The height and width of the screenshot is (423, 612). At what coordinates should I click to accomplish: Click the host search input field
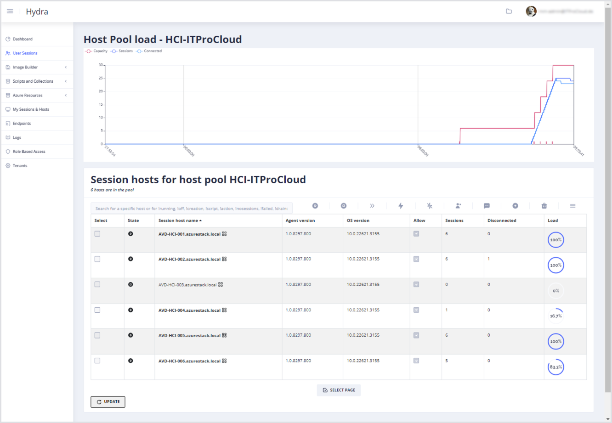point(191,209)
